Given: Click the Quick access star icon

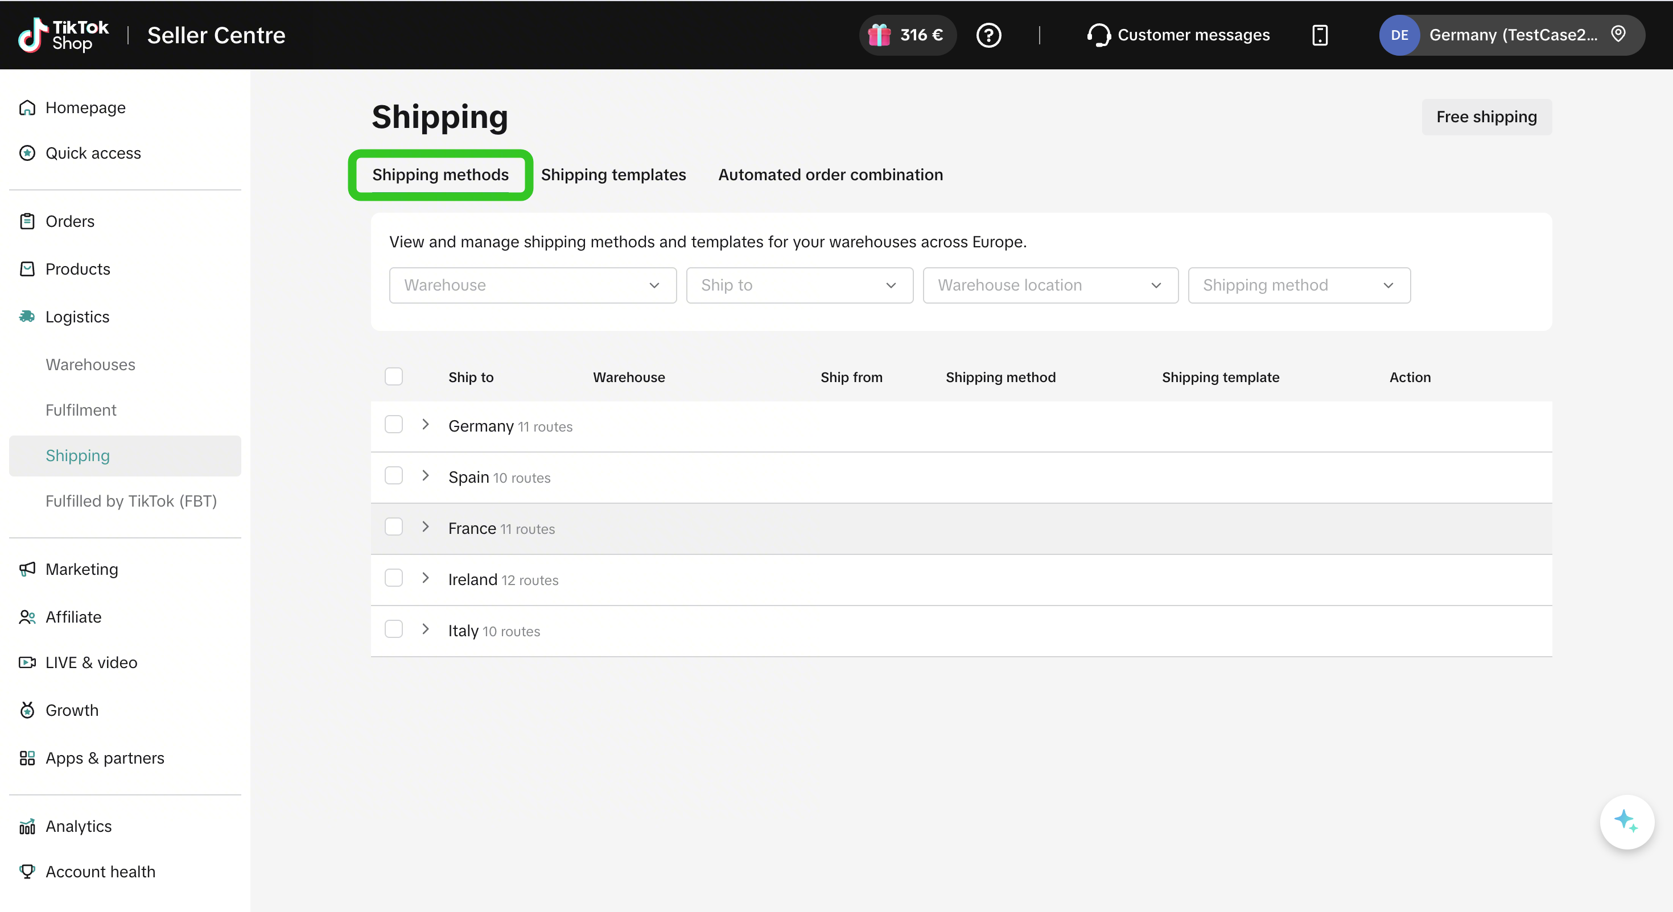Looking at the screenshot, I should [x=27, y=153].
